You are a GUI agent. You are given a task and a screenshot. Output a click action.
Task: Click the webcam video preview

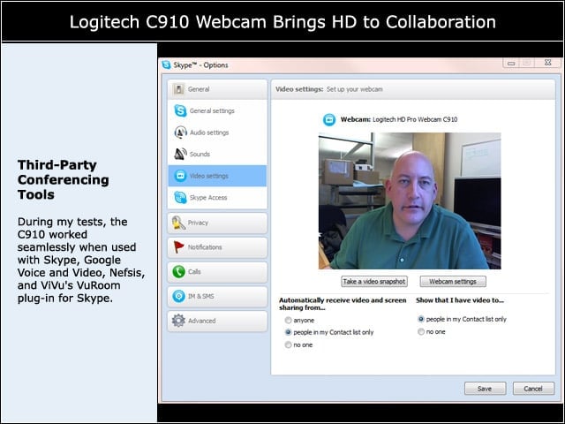(x=410, y=201)
